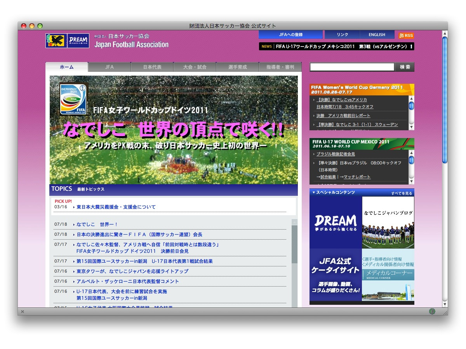Open the なでしこ 世界一！ topic
The height and width of the screenshot is (349, 466).
click(97, 225)
